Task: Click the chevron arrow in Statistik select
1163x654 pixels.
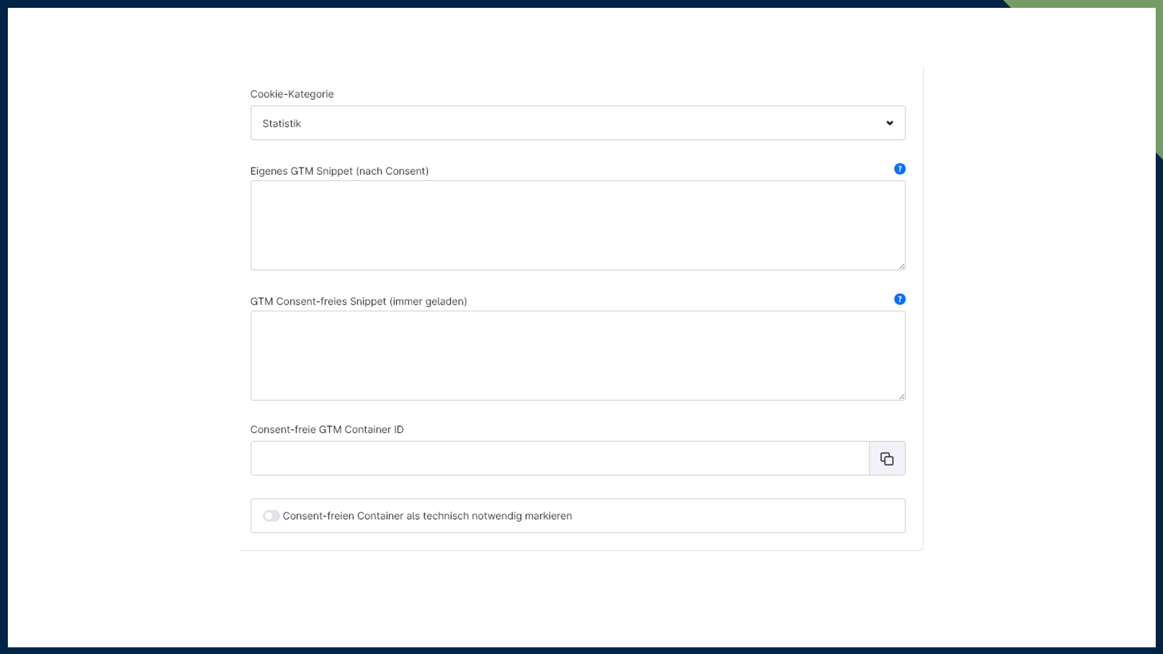Action: 890,123
